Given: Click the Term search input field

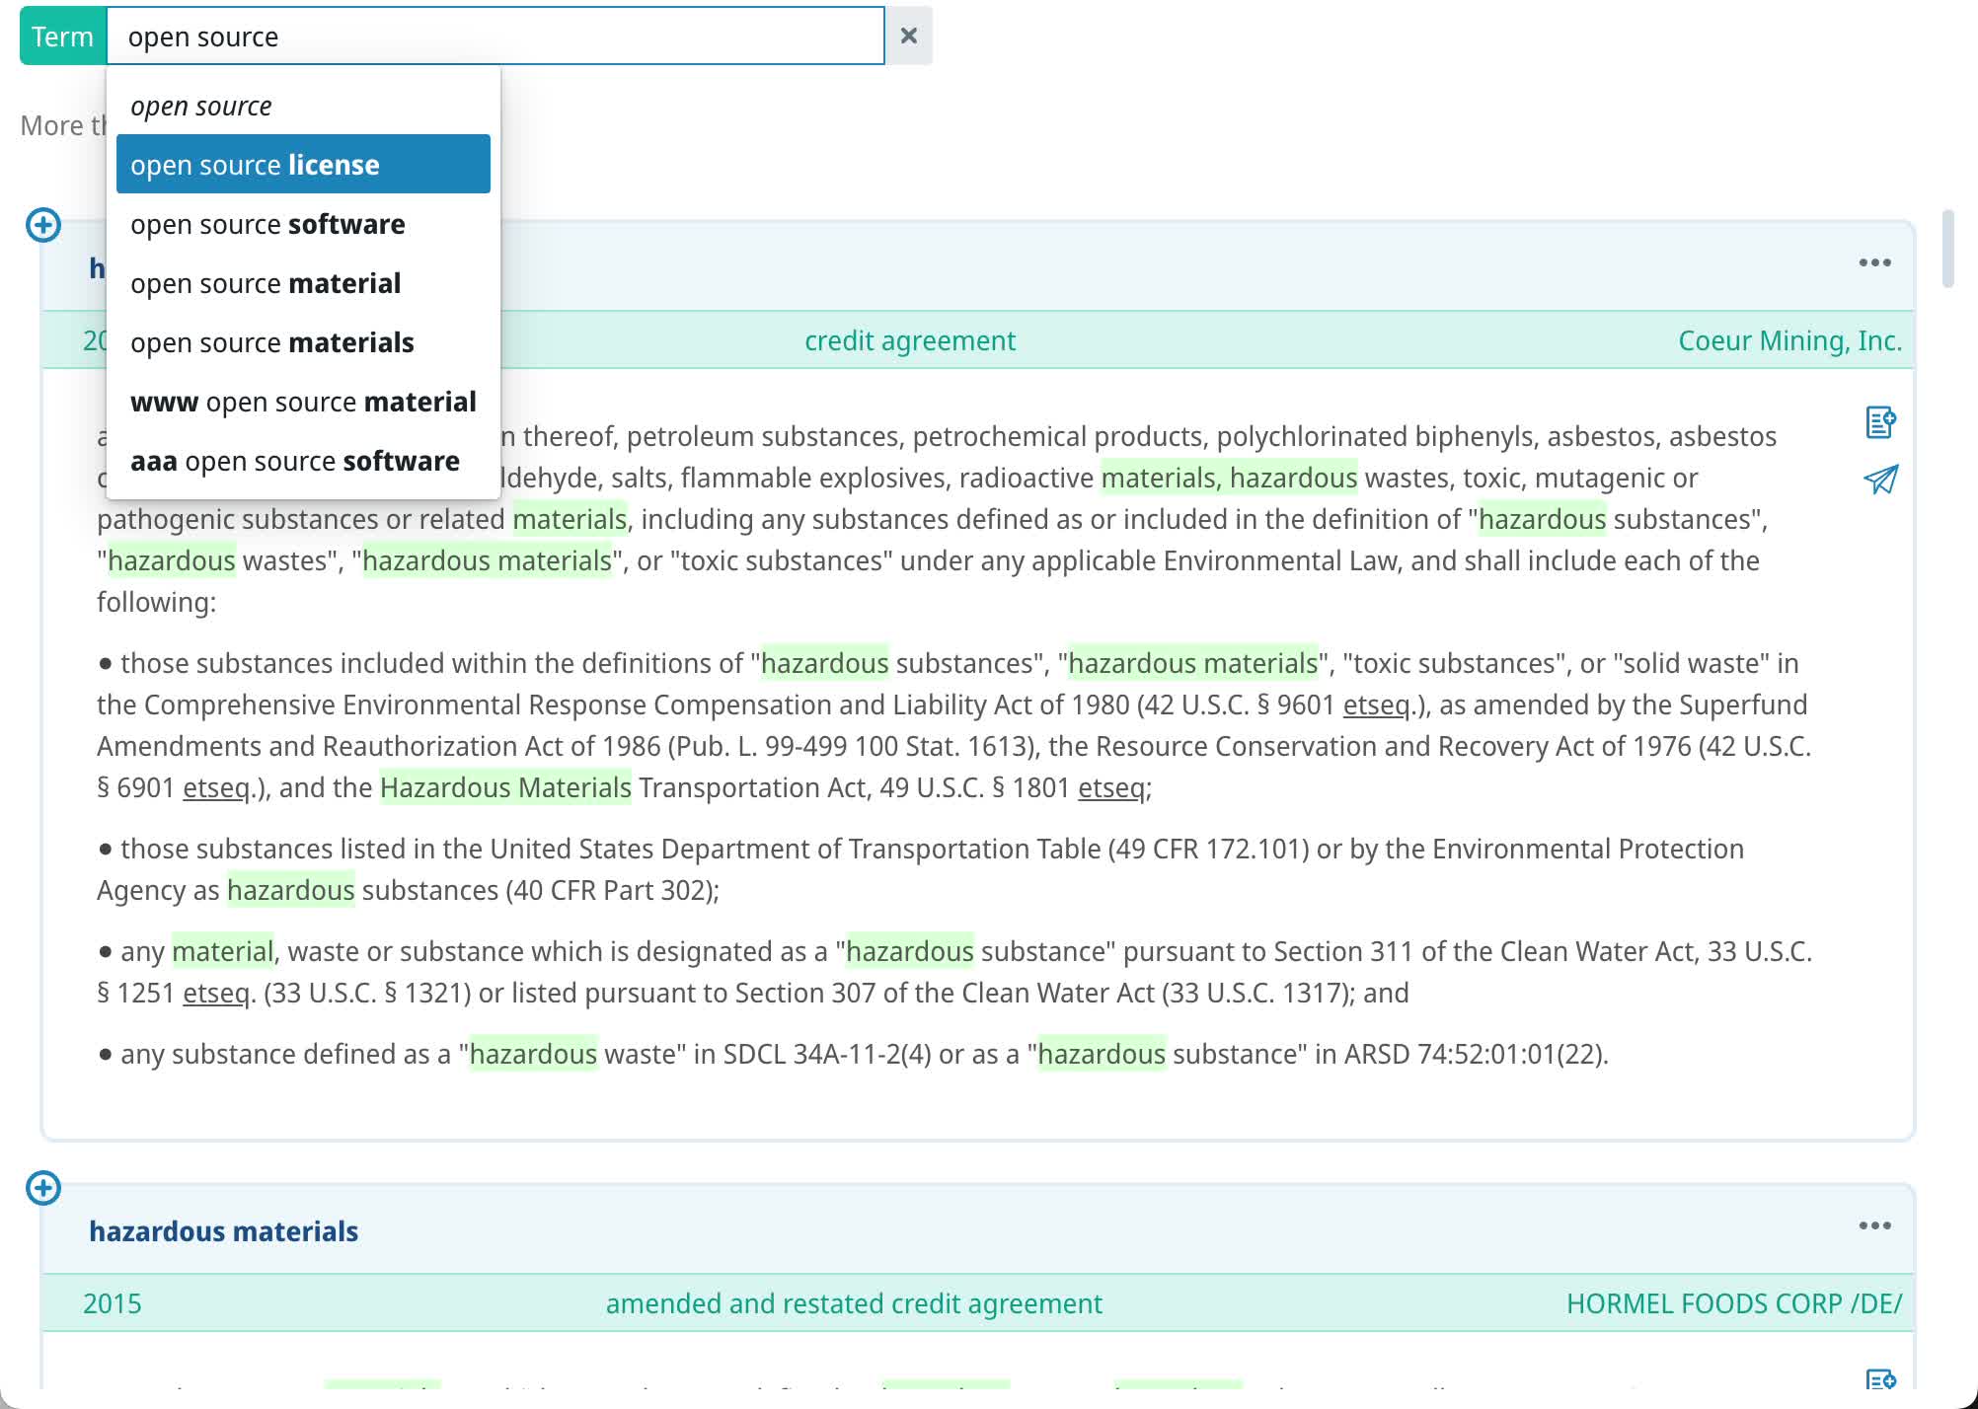Looking at the screenshot, I should [495, 37].
